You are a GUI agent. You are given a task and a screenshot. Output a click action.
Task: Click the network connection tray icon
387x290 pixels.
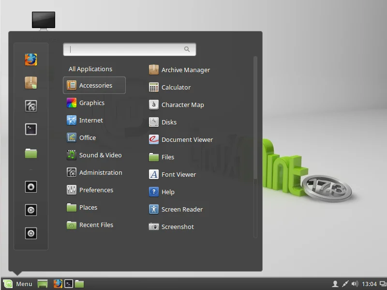345,284
